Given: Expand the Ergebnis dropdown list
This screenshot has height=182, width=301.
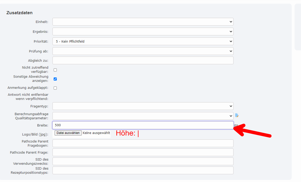Looking at the screenshot, I should tap(143, 31).
